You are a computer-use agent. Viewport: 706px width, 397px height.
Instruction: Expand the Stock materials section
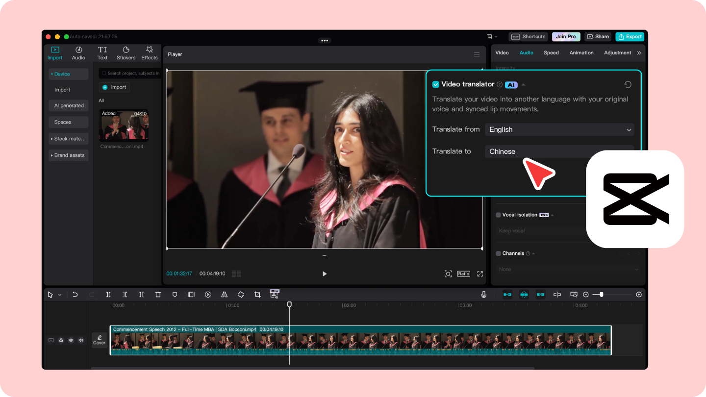(68, 139)
